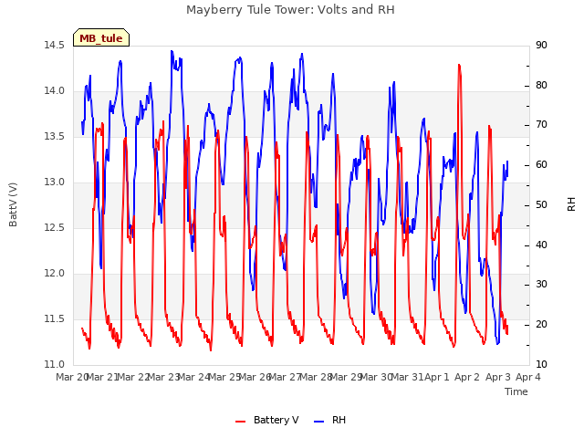Toggle RH legend entry
Screen dimensions: 584x438
click(x=329, y=420)
